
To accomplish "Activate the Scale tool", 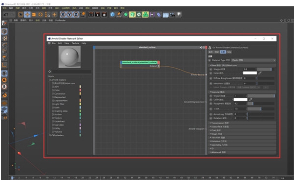I will pos(34,15).
